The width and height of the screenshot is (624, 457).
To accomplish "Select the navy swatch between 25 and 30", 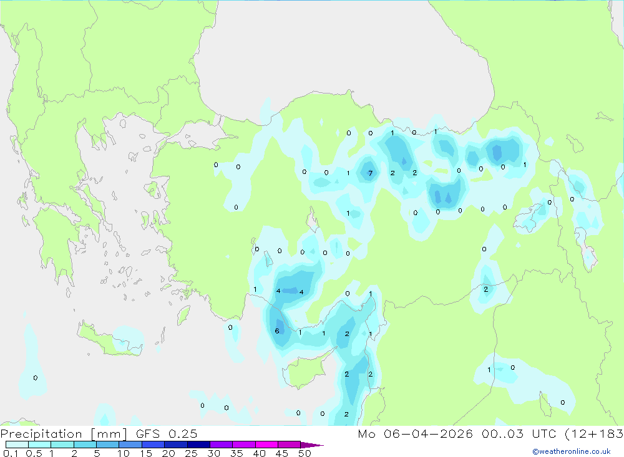I will pyautogui.click(x=198, y=445).
